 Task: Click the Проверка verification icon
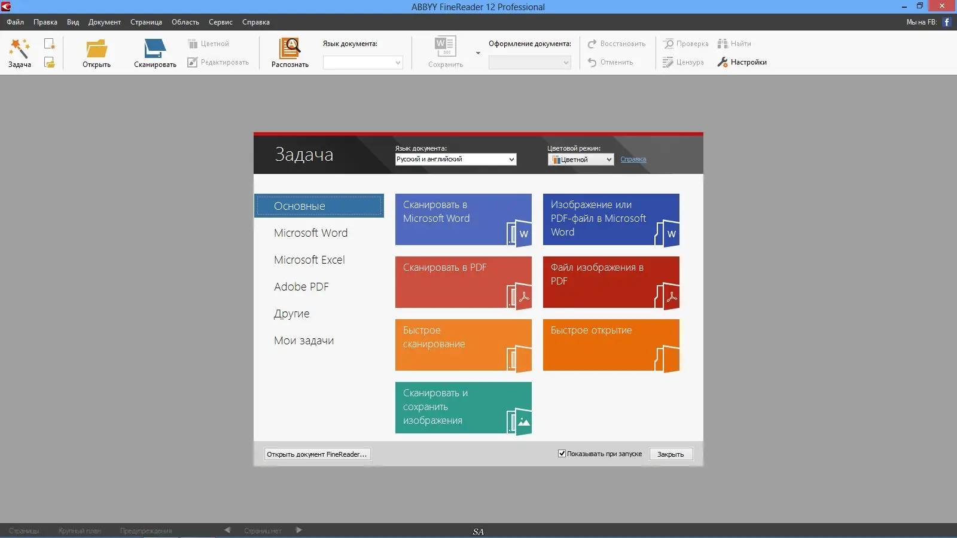pyautogui.click(x=669, y=44)
